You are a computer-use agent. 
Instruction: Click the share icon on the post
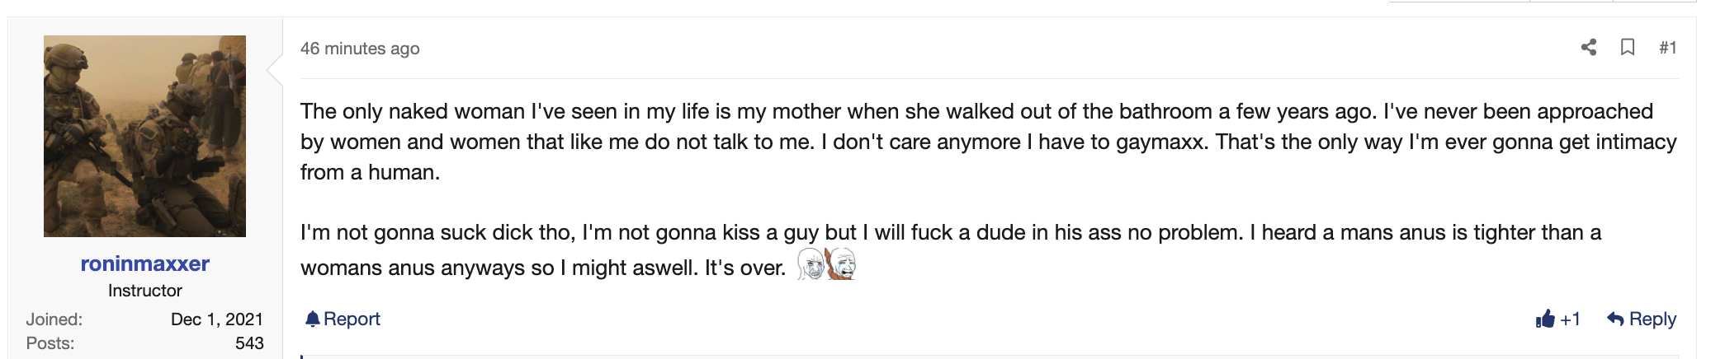1589,47
